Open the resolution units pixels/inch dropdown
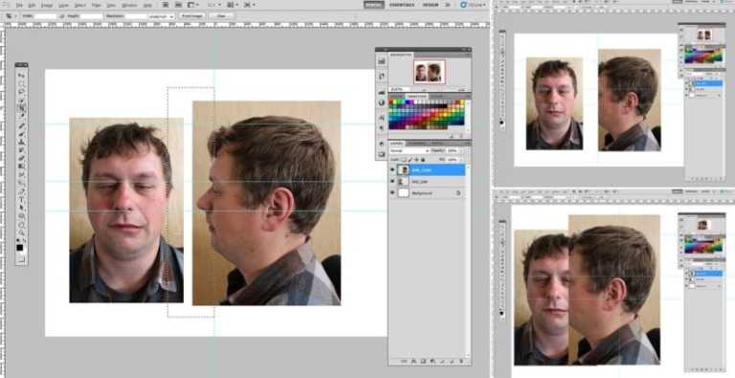This screenshot has width=735, height=378. (x=162, y=16)
